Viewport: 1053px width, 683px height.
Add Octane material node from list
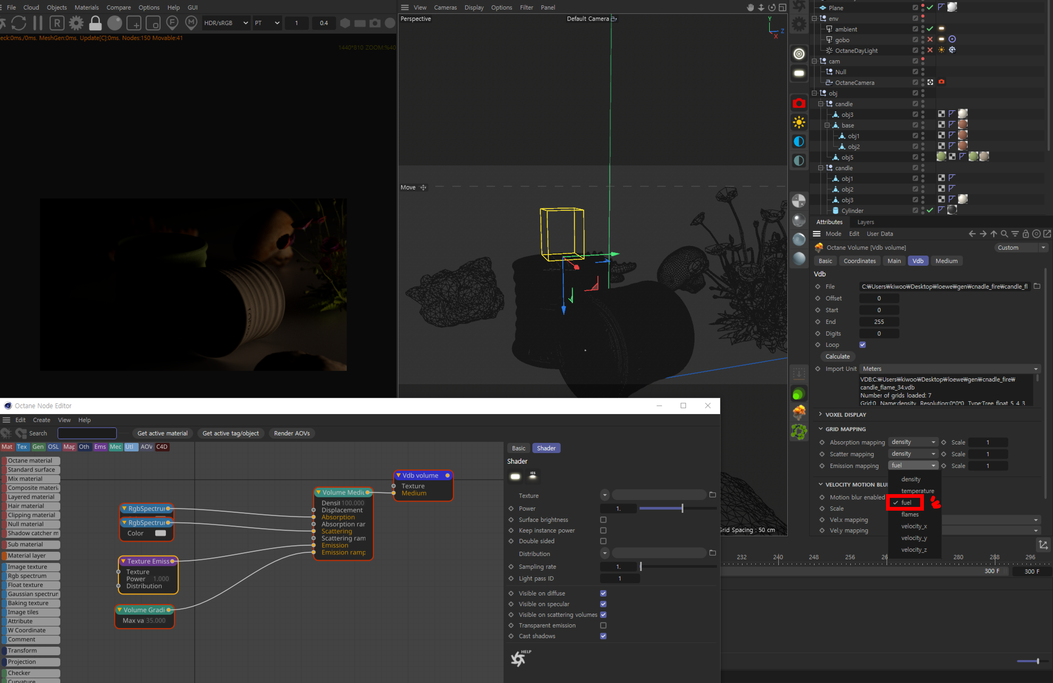[30, 460]
